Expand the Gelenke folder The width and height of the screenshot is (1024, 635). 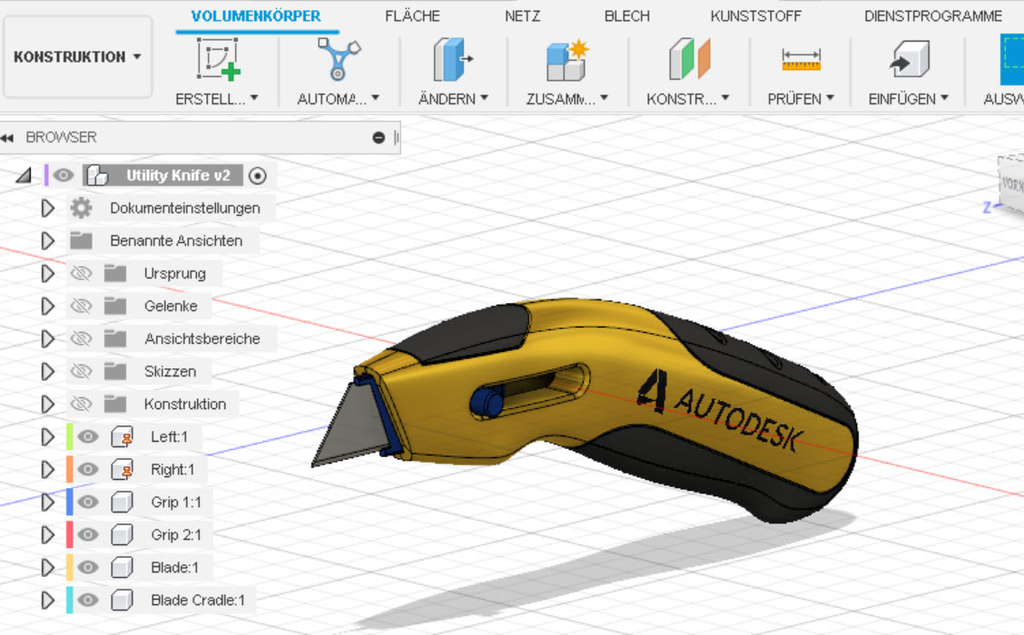48,306
